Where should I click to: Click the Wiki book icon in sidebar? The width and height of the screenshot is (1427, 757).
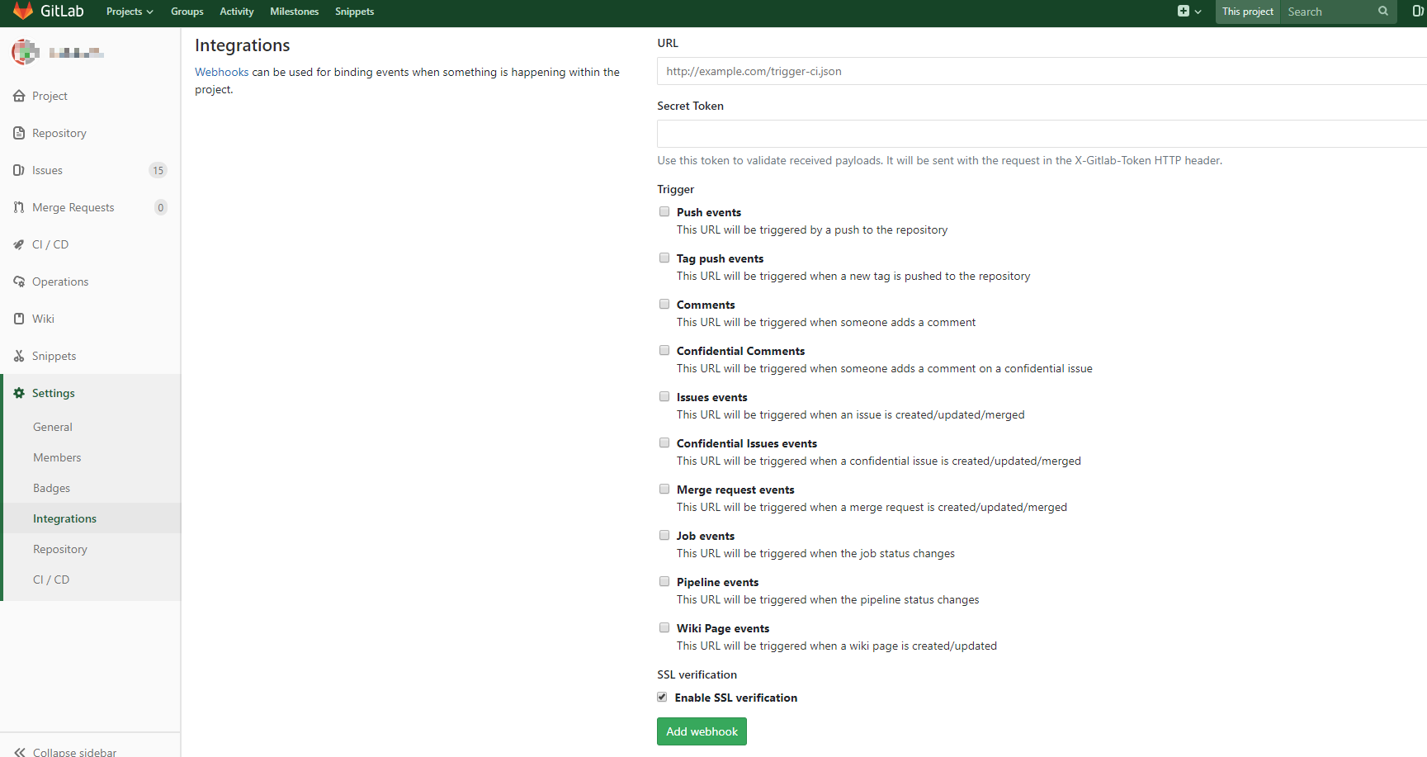(x=19, y=319)
